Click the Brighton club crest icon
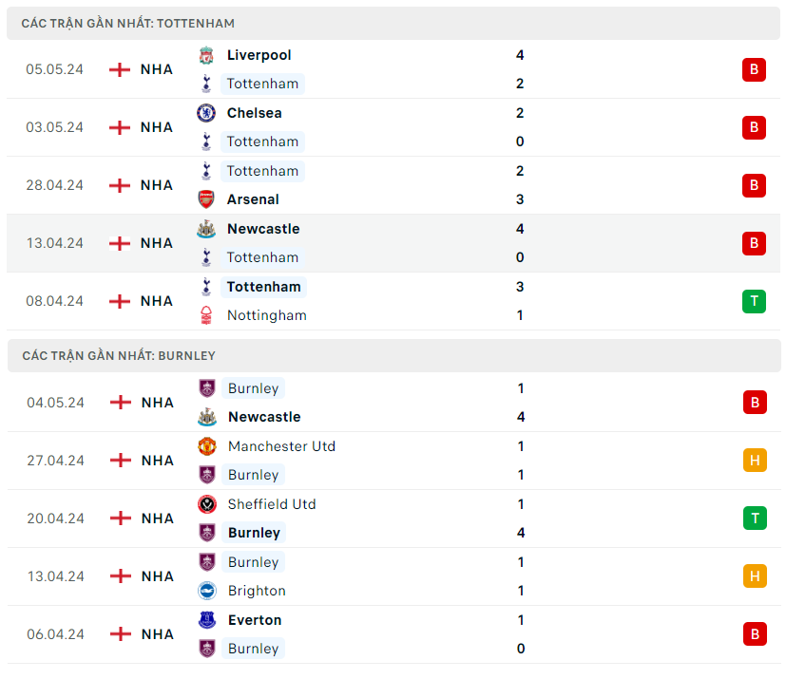Screen dimensions: 786x679 point(207,591)
